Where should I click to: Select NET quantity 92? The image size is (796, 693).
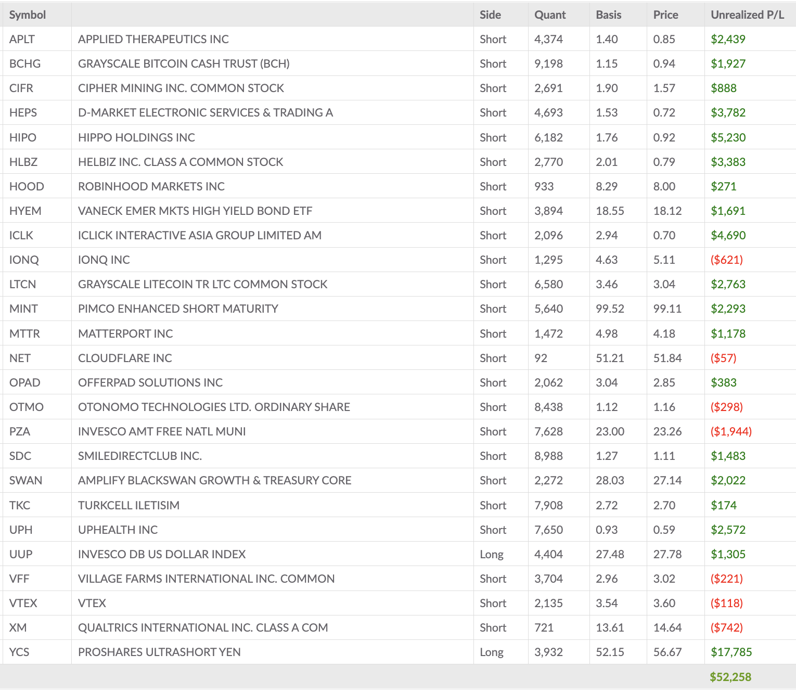point(541,358)
